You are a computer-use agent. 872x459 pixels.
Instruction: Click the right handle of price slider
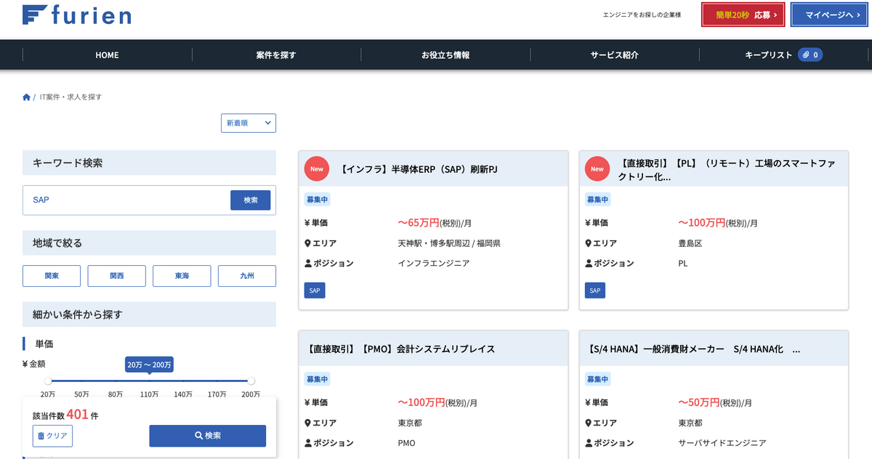[251, 381]
